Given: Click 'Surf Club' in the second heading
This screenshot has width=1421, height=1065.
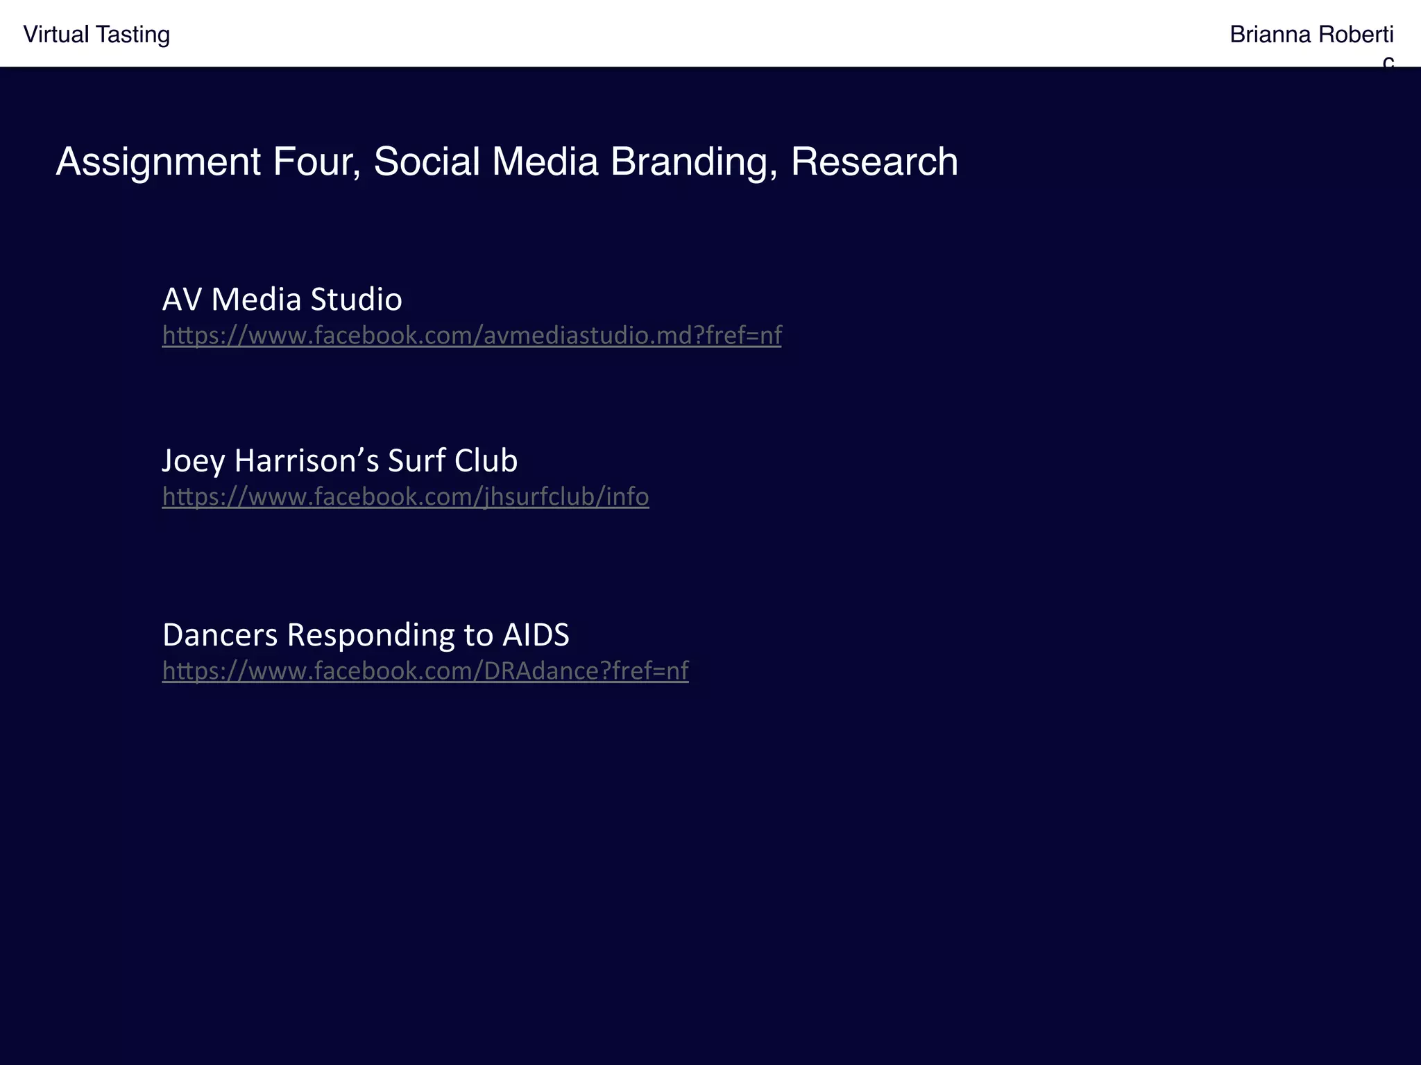Looking at the screenshot, I should (452, 461).
